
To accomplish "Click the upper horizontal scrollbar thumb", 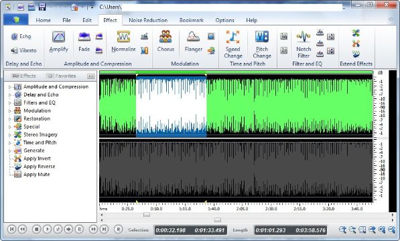I will pyautogui.click(x=147, y=215).
